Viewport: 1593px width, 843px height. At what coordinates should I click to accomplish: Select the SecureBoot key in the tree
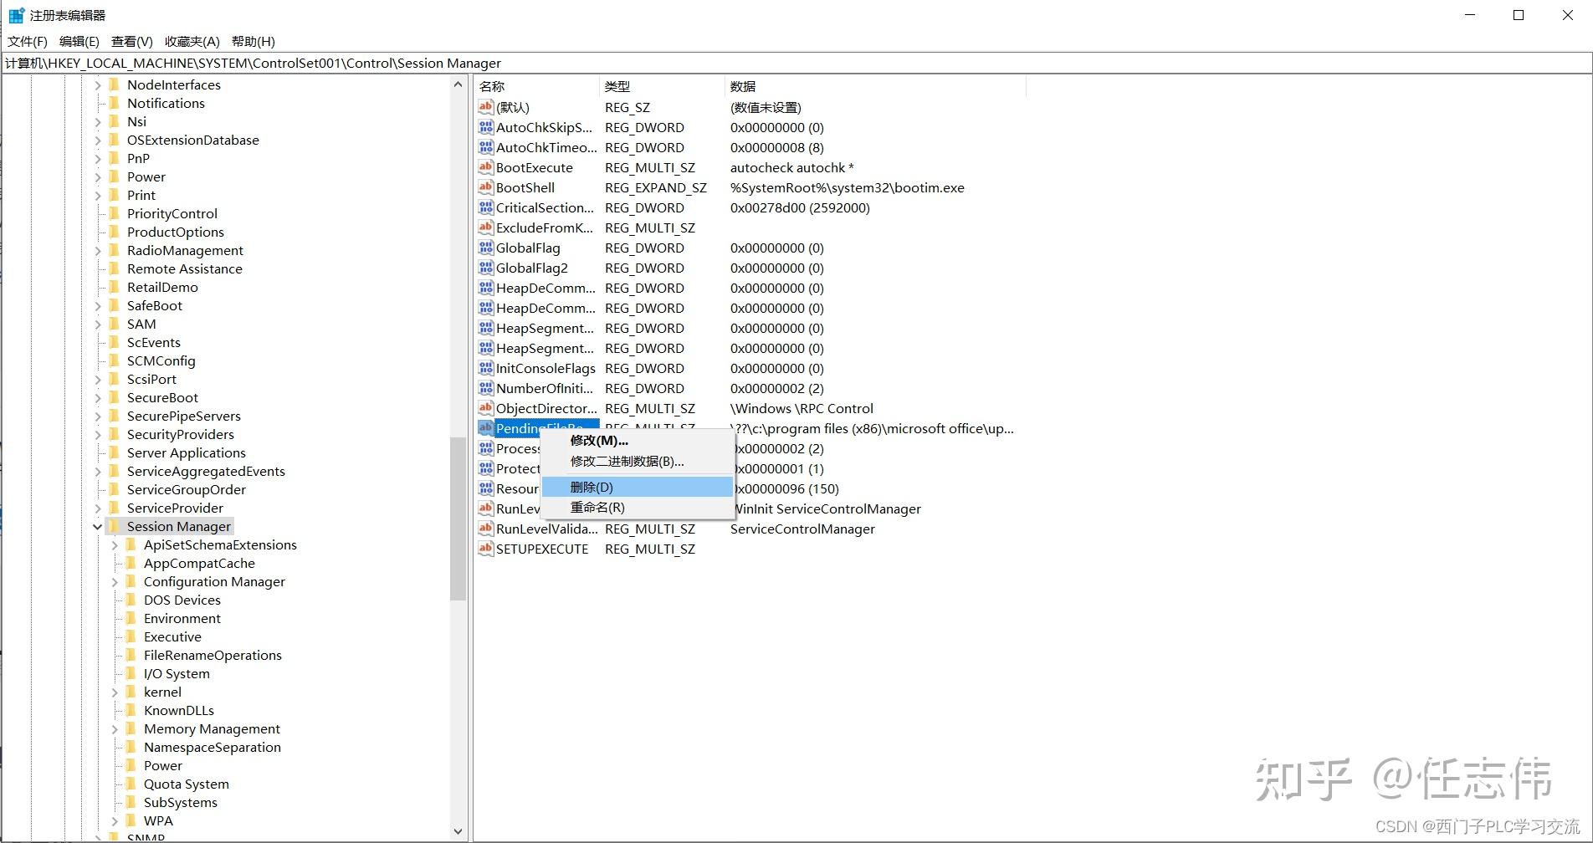point(161,397)
